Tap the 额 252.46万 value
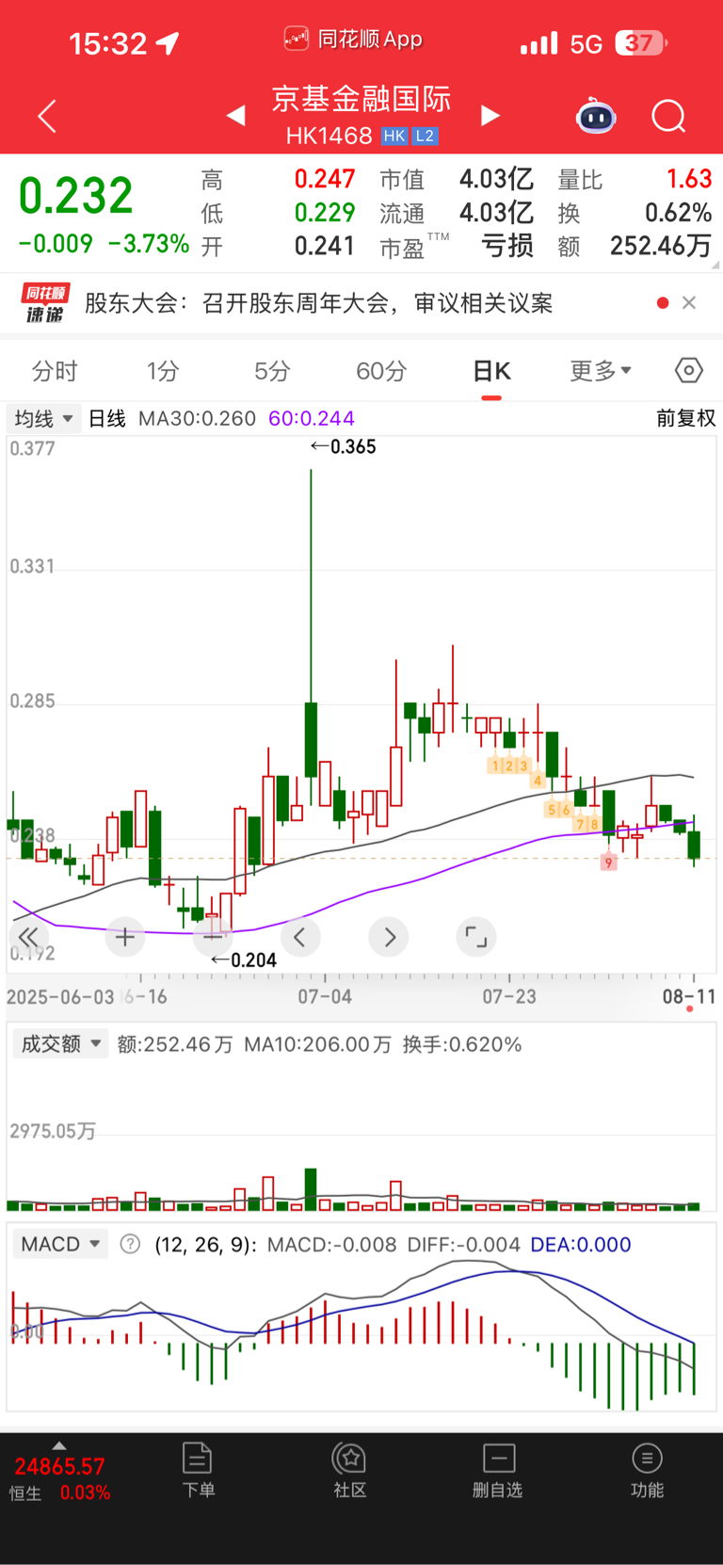 [x=660, y=246]
